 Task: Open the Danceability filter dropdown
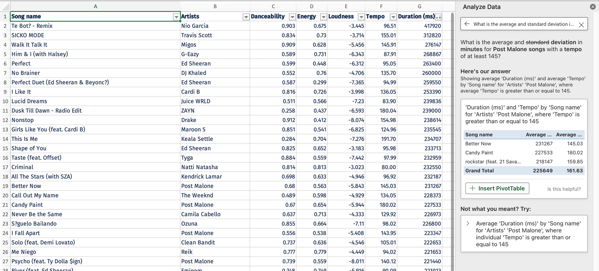click(x=292, y=17)
